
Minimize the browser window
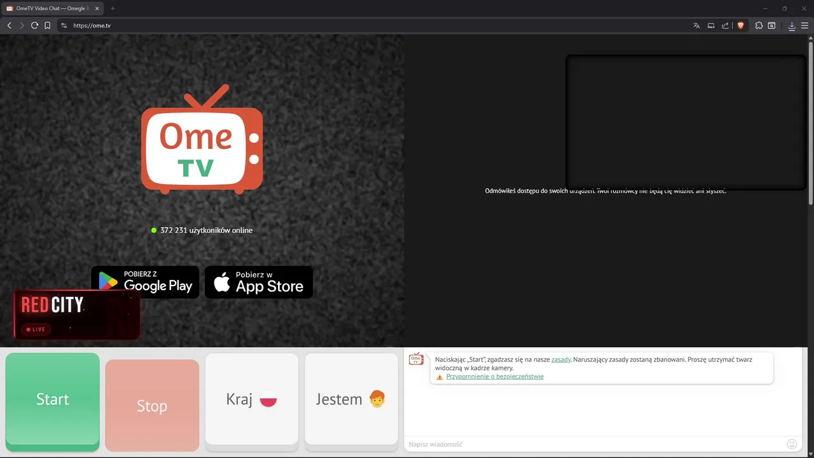point(765,8)
